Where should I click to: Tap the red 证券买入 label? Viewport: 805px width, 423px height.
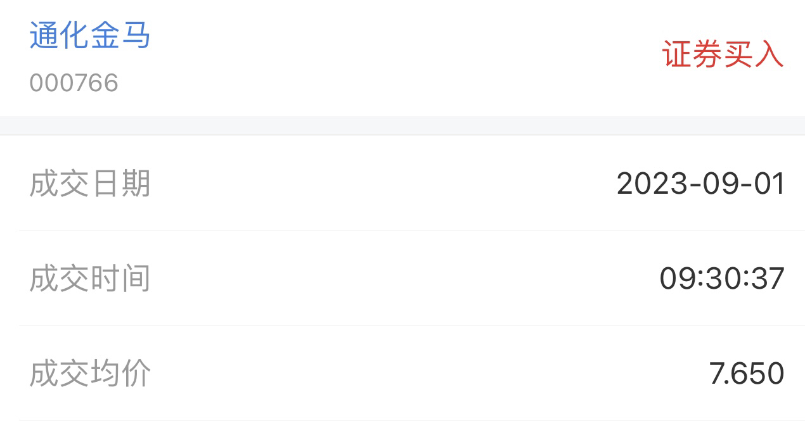click(x=724, y=54)
